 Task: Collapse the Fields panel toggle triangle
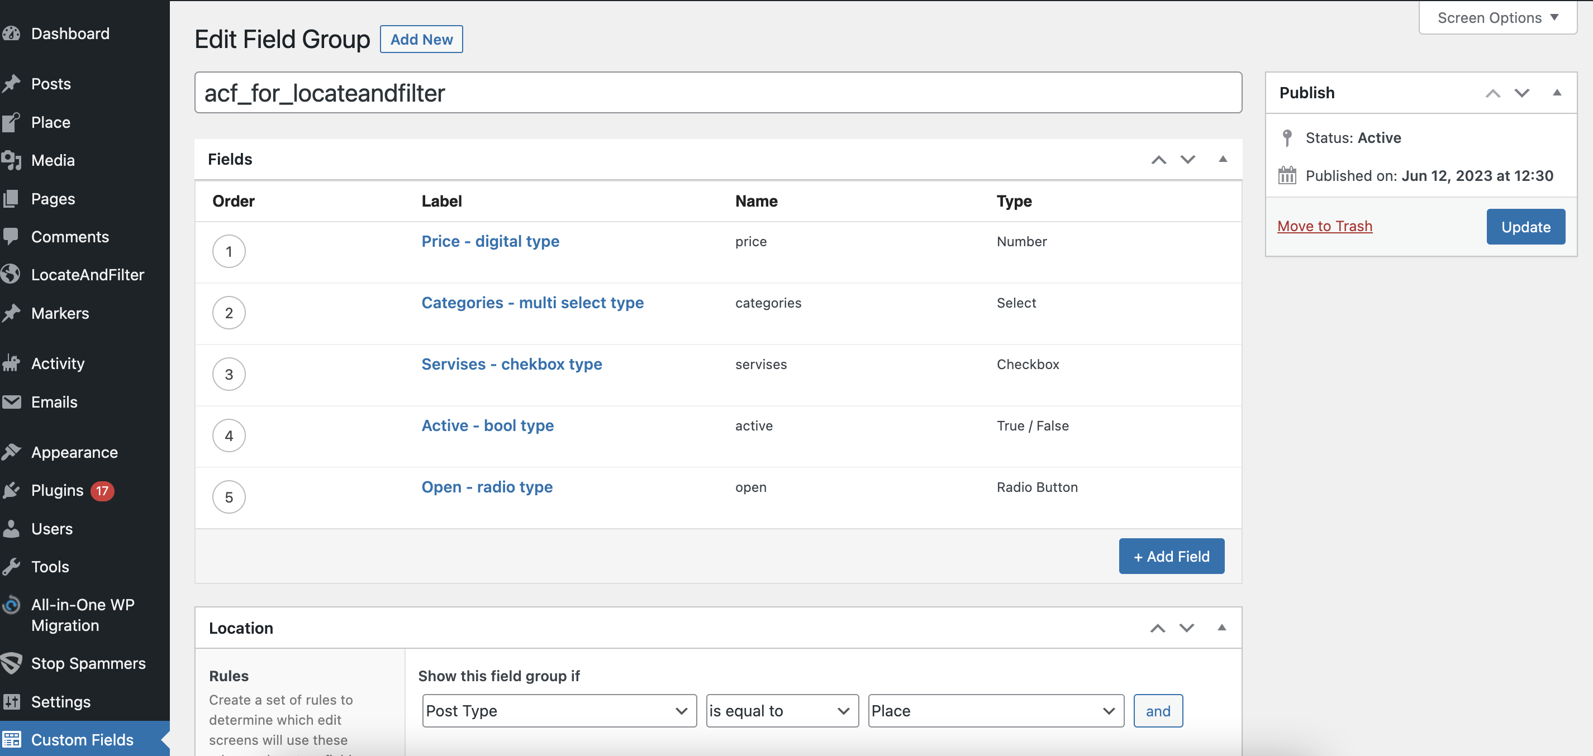point(1222,159)
